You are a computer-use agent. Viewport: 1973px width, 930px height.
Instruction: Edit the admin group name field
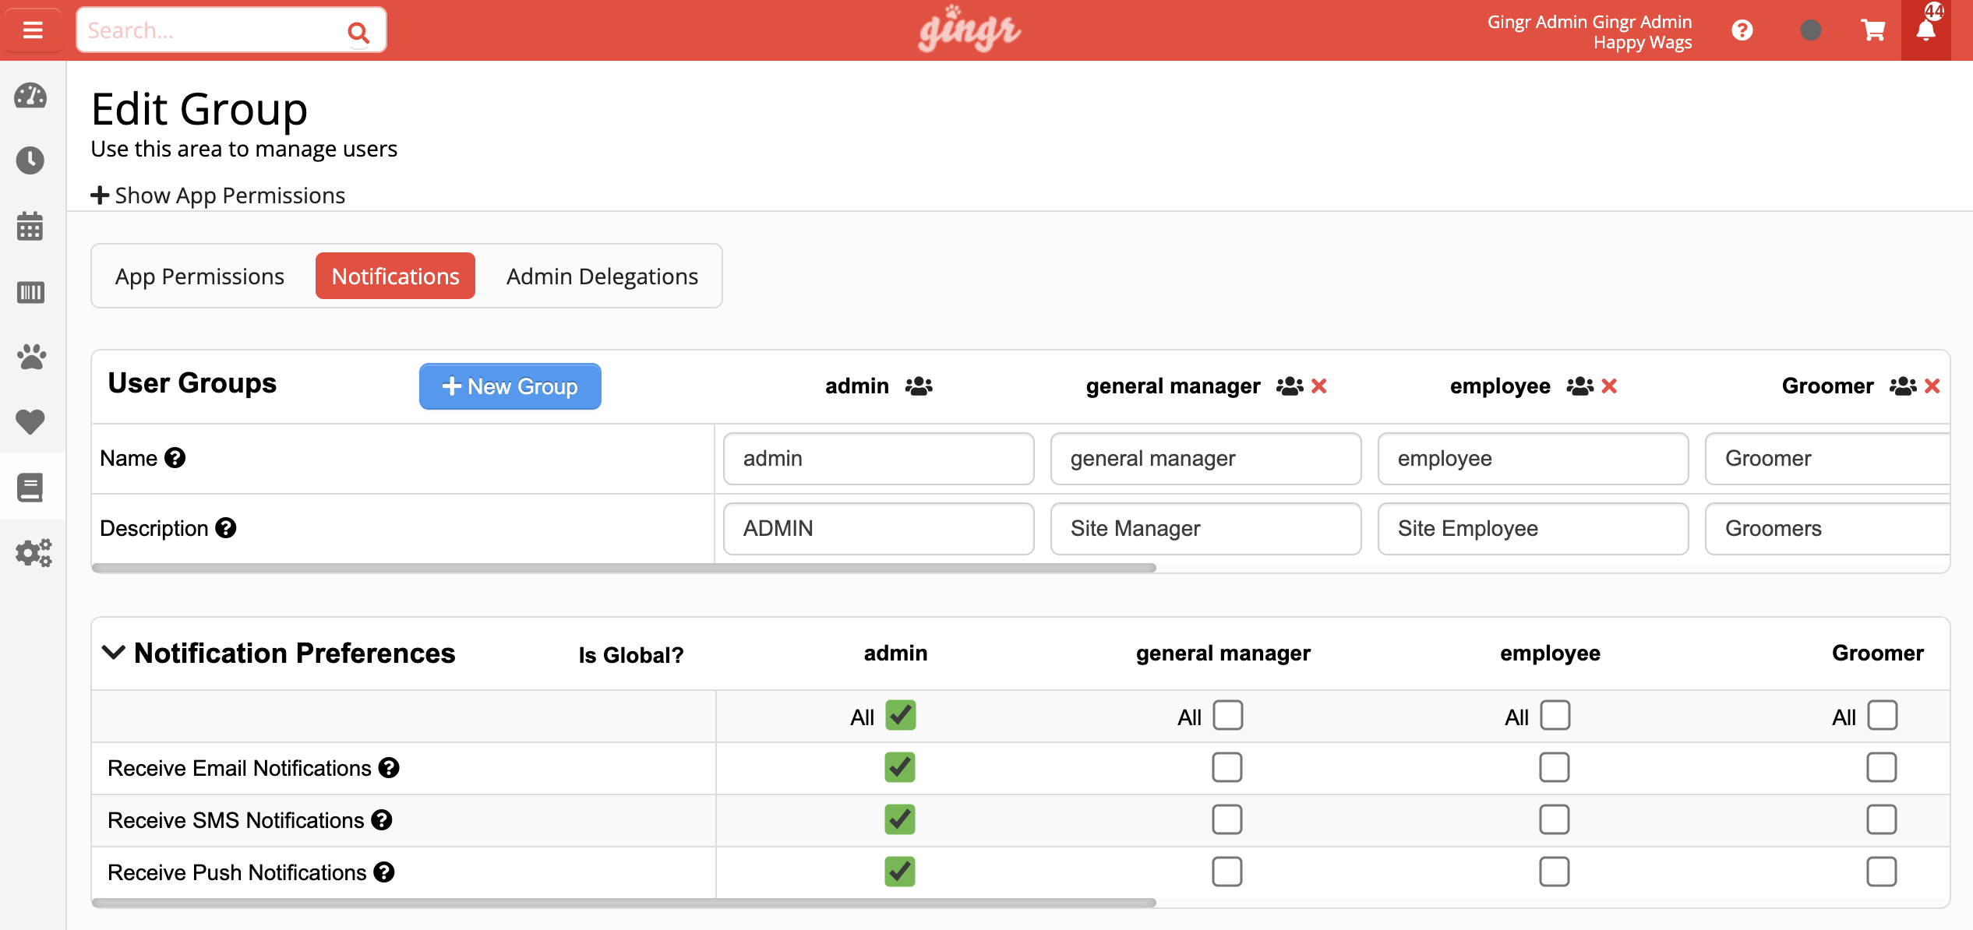[x=879, y=459]
